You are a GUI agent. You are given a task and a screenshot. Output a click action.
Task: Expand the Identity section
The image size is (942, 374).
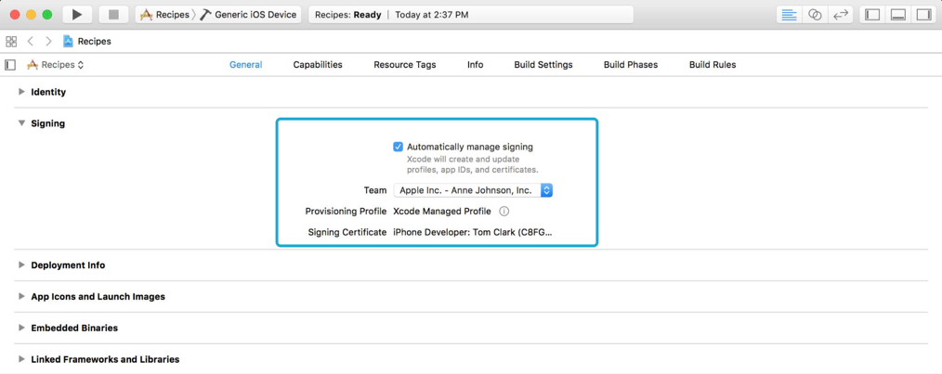point(21,92)
